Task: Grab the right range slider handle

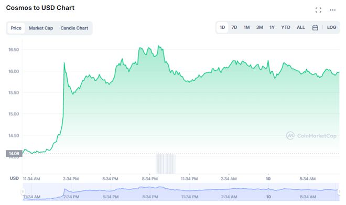Action: click(x=339, y=191)
